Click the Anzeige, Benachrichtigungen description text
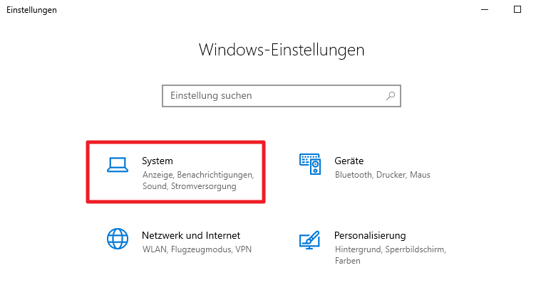 click(198, 175)
